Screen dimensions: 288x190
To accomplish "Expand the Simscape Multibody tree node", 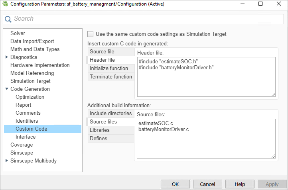I will pos(7,161).
